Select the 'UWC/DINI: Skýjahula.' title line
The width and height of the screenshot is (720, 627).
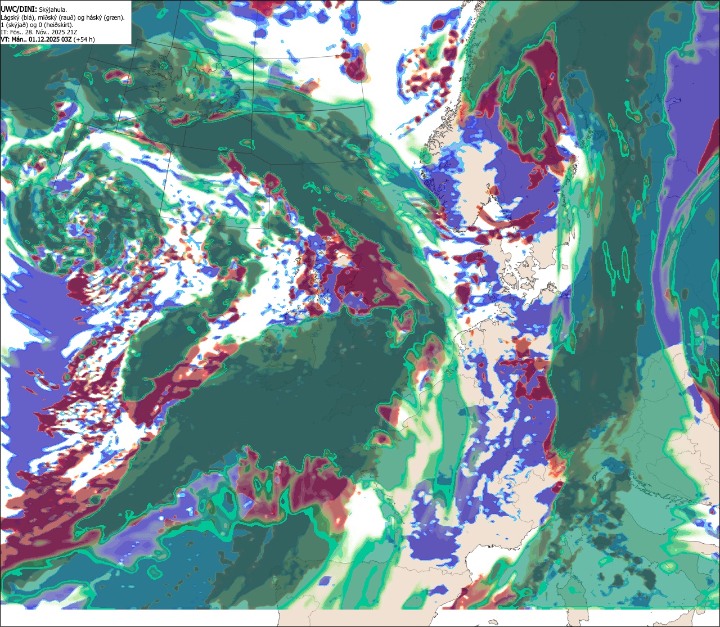(34, 10)
